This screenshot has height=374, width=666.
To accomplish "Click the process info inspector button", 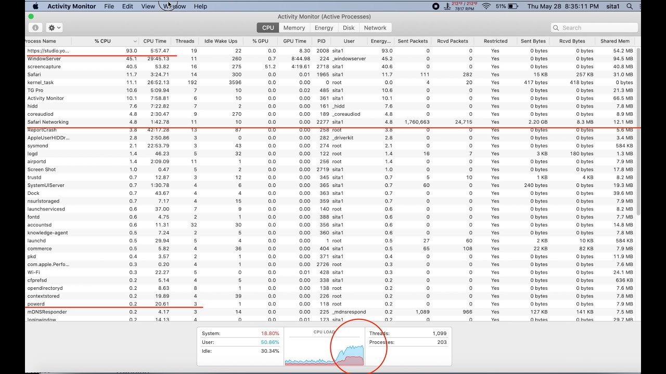I will click(x=35, y=28).
